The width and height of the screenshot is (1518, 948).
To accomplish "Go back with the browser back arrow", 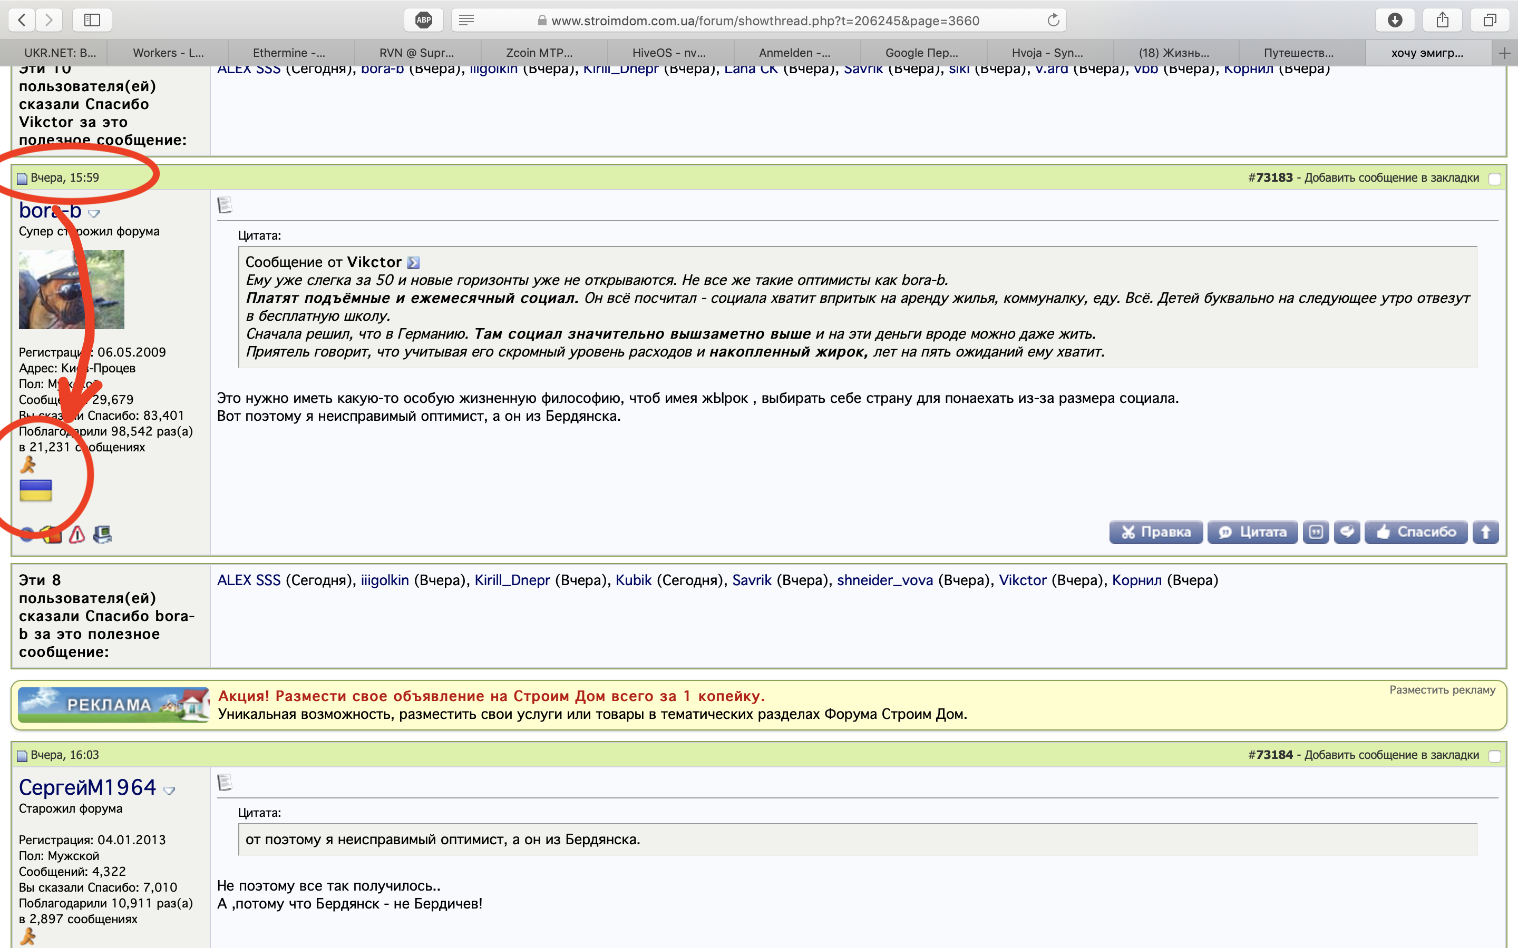I will (22, 20).
